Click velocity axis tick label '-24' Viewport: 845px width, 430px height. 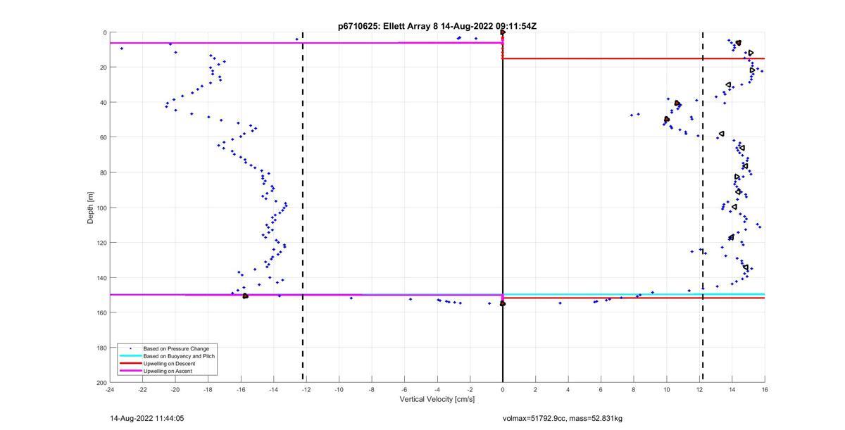(x=110, y=389)
